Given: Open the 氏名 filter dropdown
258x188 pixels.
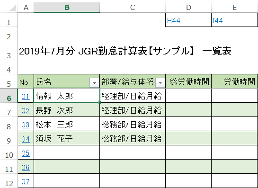Looking at the screenshot, I should (95, 82).
